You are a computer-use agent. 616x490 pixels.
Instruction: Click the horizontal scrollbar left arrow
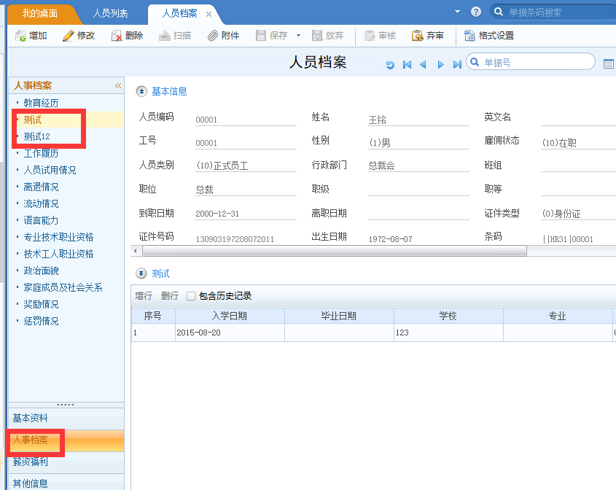136,251
